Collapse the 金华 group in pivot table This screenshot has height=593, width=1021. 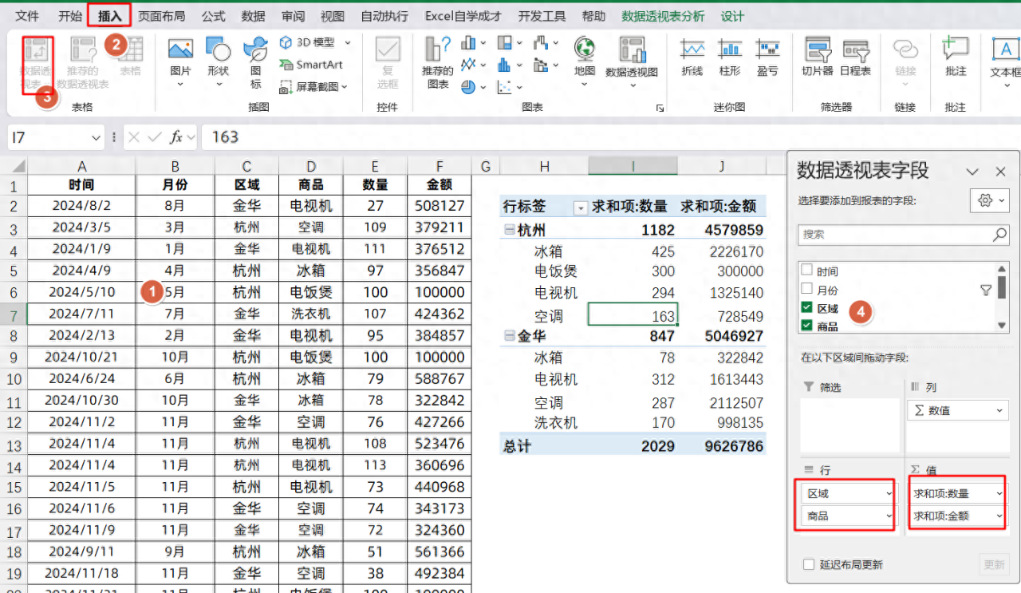click(x=508, y=337)
